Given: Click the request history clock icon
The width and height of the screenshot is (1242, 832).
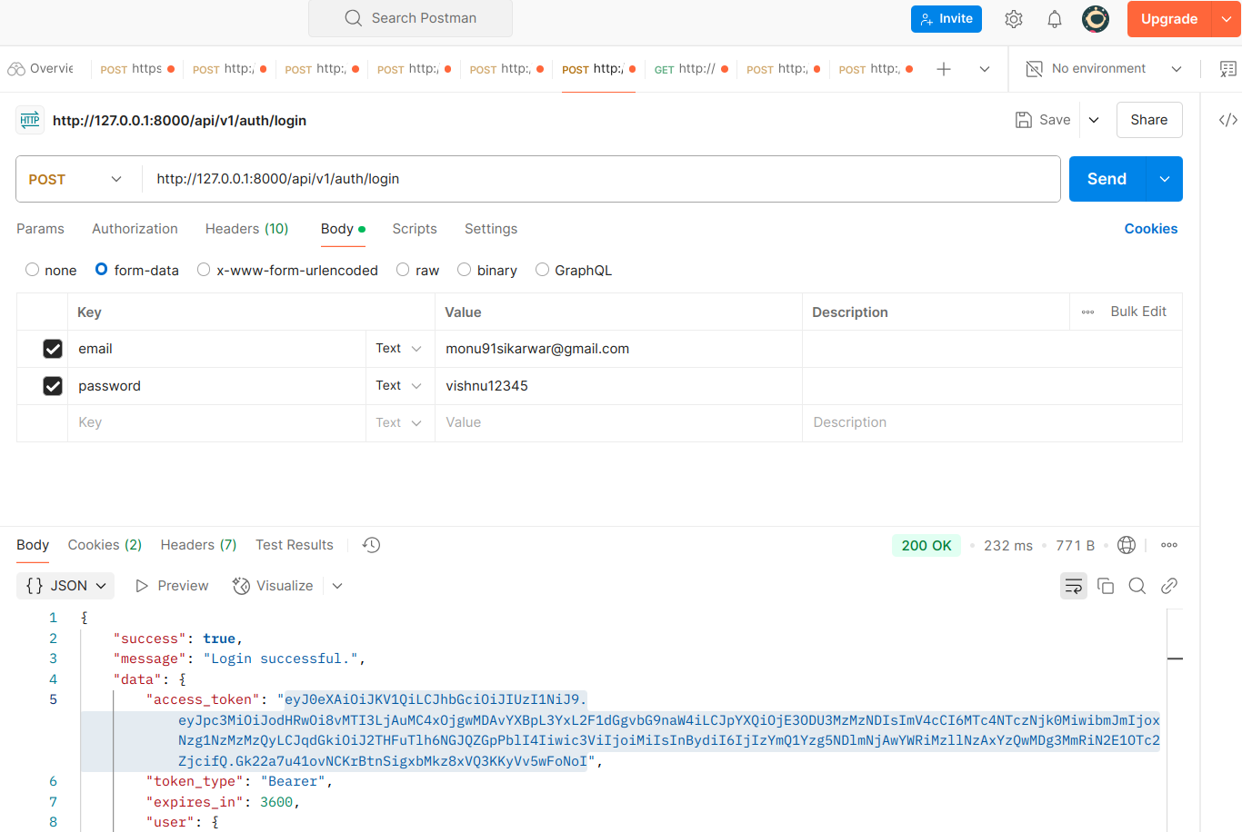Looking at the screenshot, I should tap(371, 545).
